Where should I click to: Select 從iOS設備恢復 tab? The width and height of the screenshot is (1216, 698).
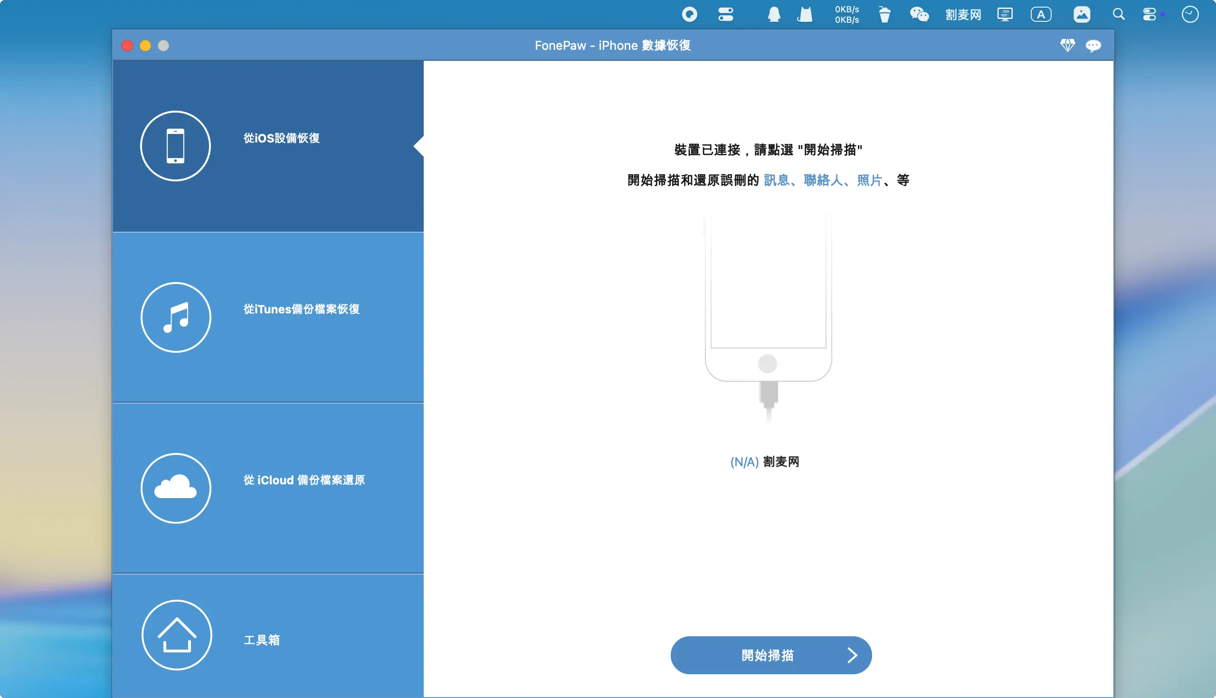click(x=282, y=138)
